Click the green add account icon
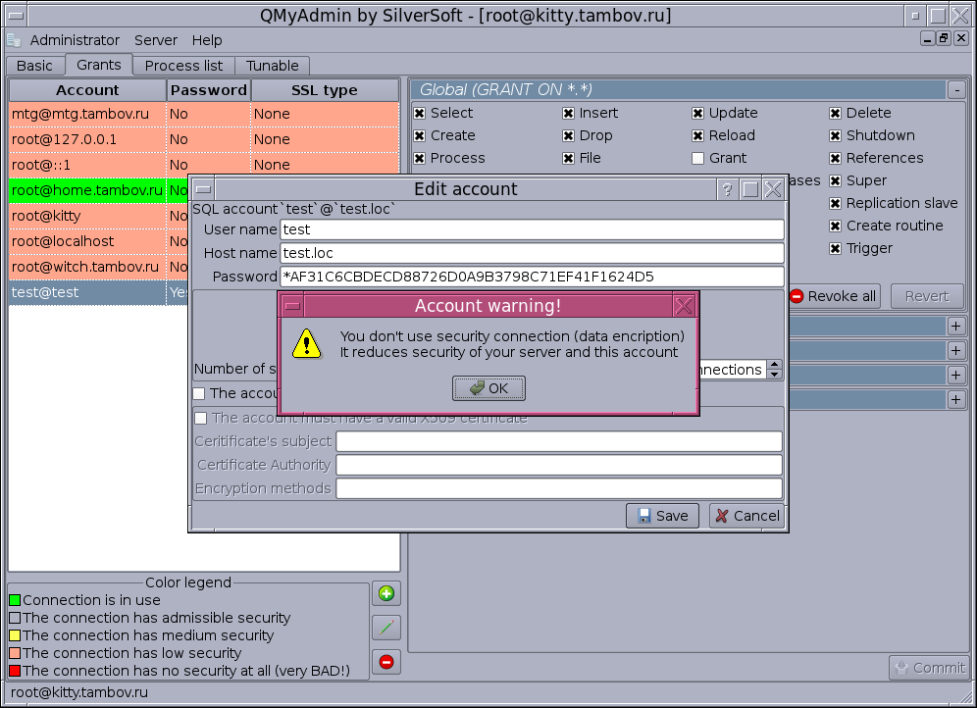This screenshot has width=977, height=708. pyautogui.click(x=386, y=593)
